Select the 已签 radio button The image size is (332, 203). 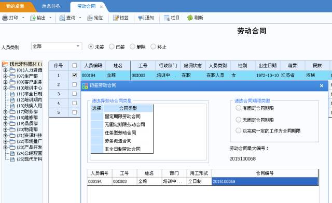pyautogui.click(x=112, y=47)
